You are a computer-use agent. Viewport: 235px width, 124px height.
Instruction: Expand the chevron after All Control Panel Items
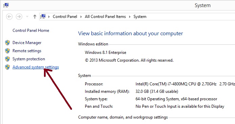pyautogui.click(x=130, y=17)
